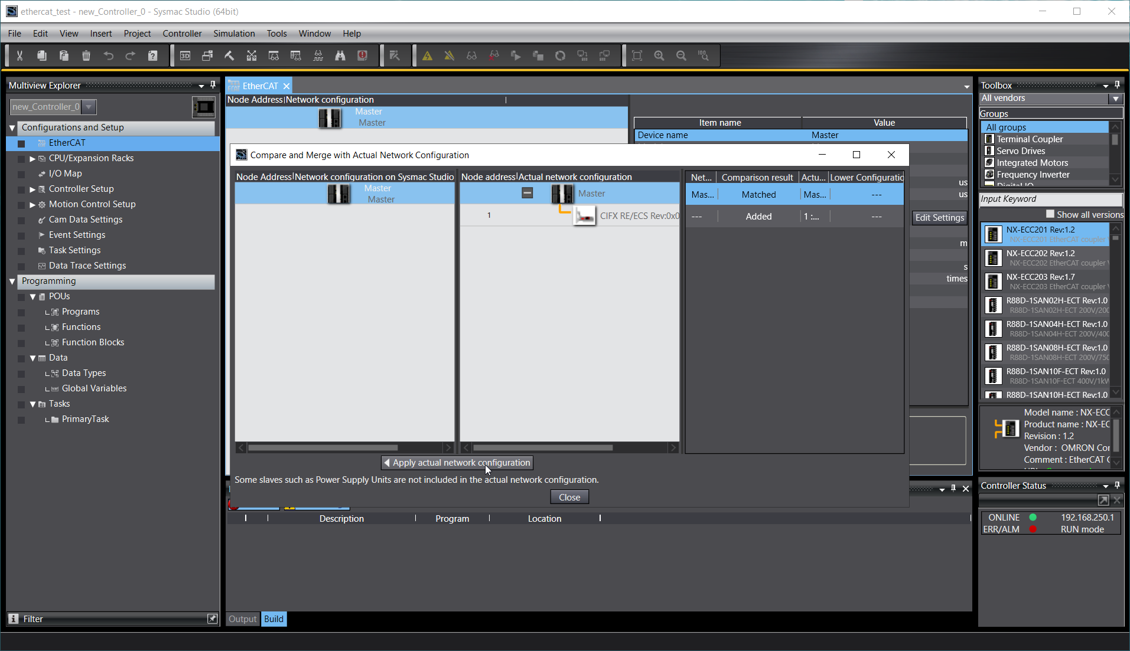Click the binoculars search toolbar icon
The image size is (1130, 651).
pyautogui.click(x=340, y=55)
